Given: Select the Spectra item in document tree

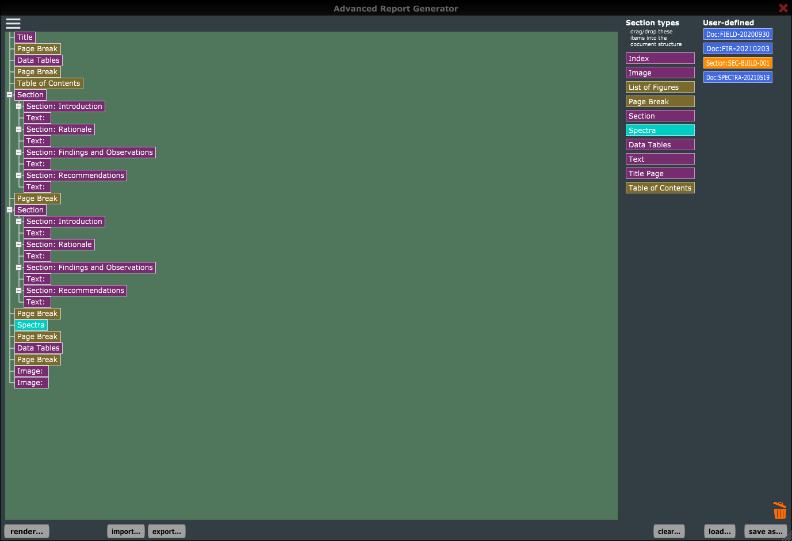Looking at the screenshot, I should click(31, 325).
